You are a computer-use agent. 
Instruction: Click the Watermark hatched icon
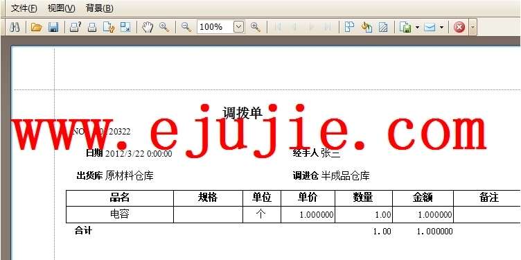tap(383, 27)
